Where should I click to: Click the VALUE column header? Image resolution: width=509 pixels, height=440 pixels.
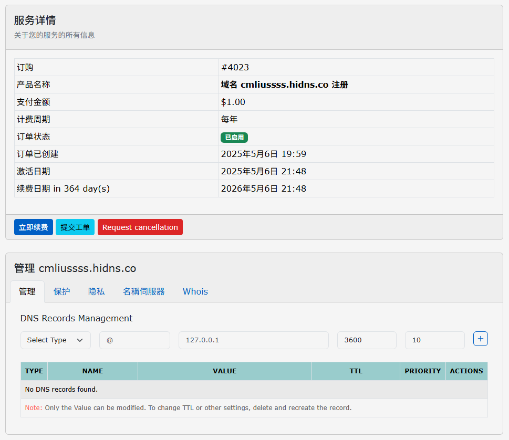pyautogui.click(x=224, y=371)
